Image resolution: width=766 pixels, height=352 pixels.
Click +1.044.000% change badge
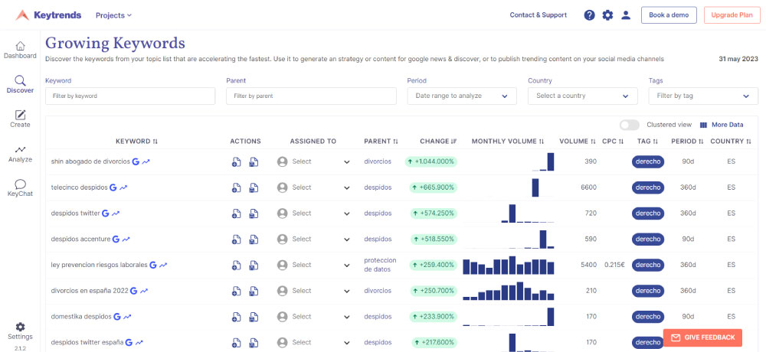(x=430, y=161)
